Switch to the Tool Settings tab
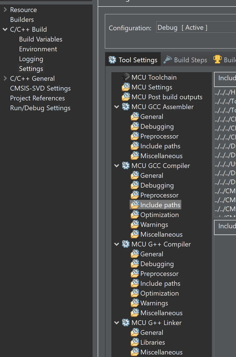This screenshot has width=236, height=357. click(x=133, y=60)
